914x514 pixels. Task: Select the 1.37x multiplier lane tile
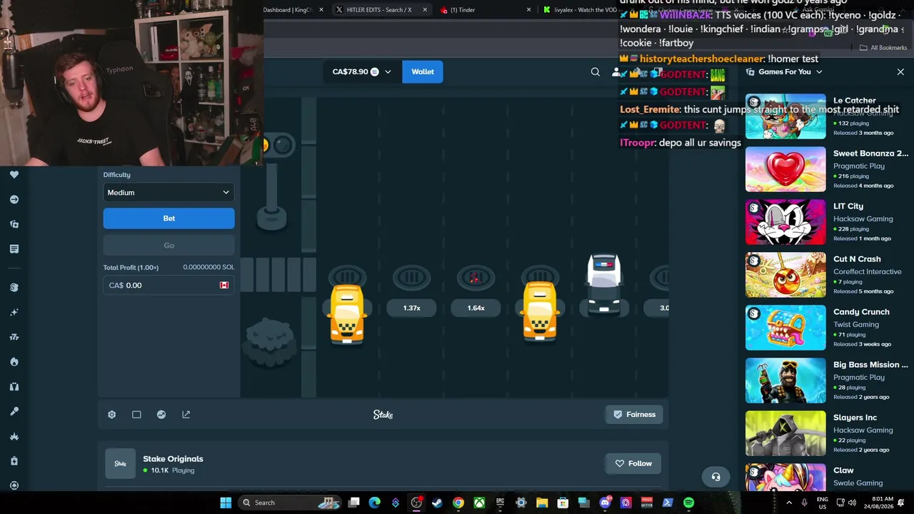(x=412, y=308)
